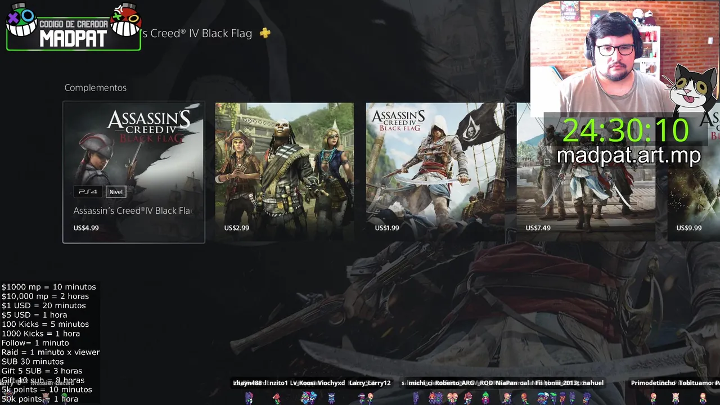Viewport: 720px width, 405px height.
Task: Click the green-haired chat avatar sprite
Action: point(485,398)
